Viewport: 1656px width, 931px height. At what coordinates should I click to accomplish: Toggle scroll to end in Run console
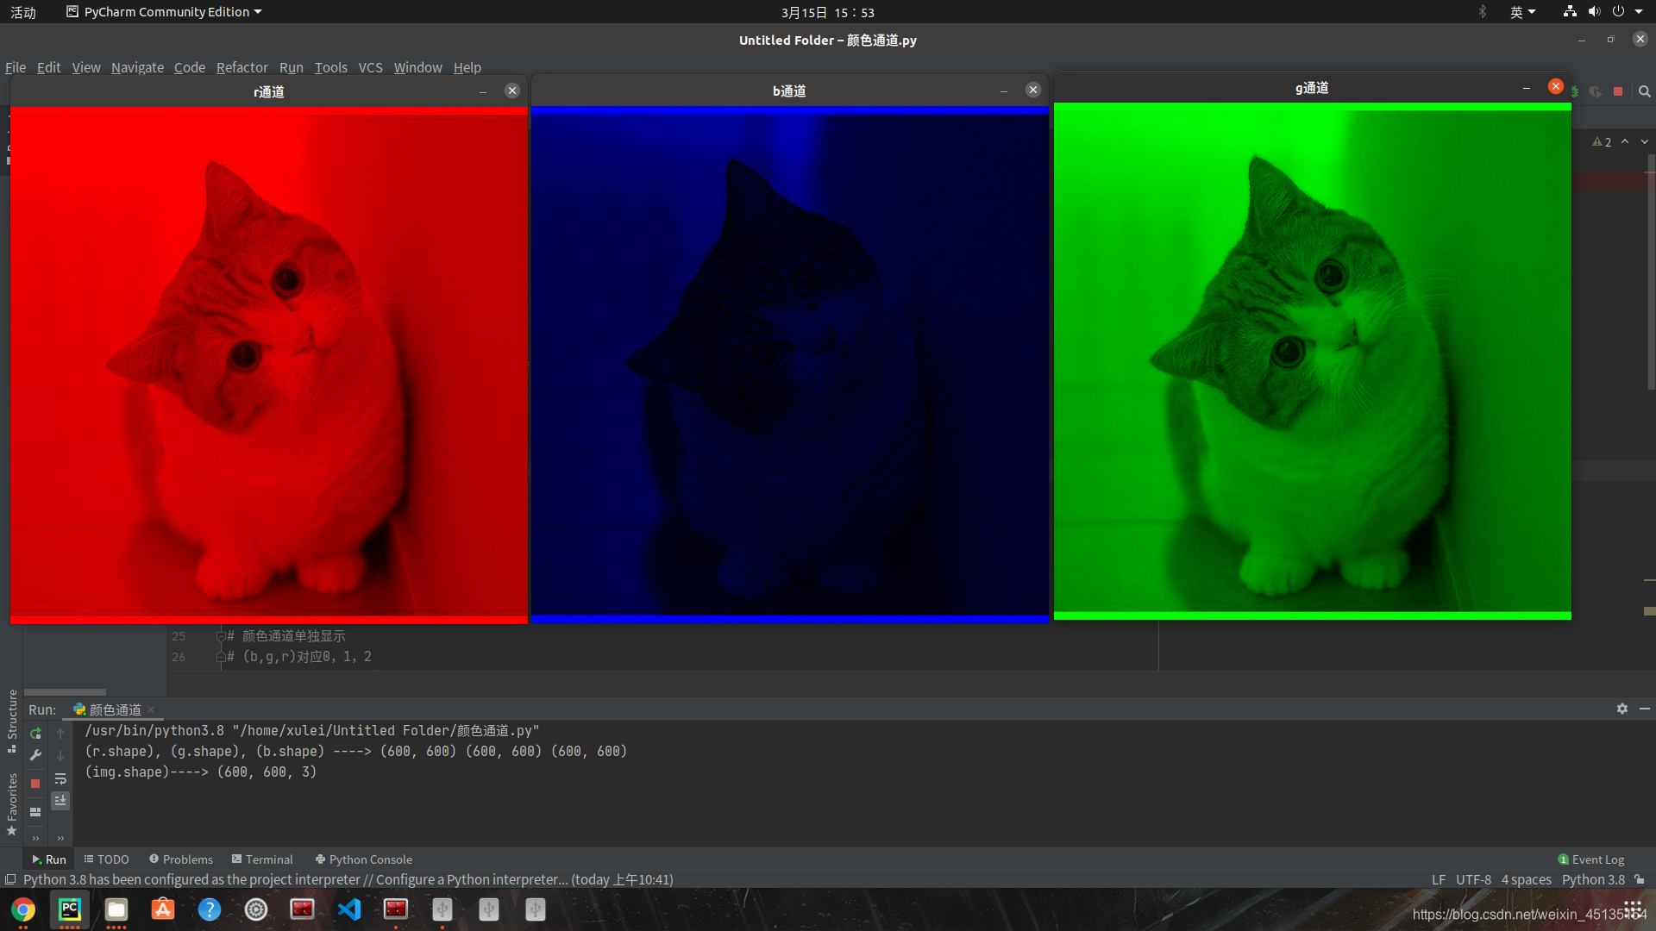point(60,801)
